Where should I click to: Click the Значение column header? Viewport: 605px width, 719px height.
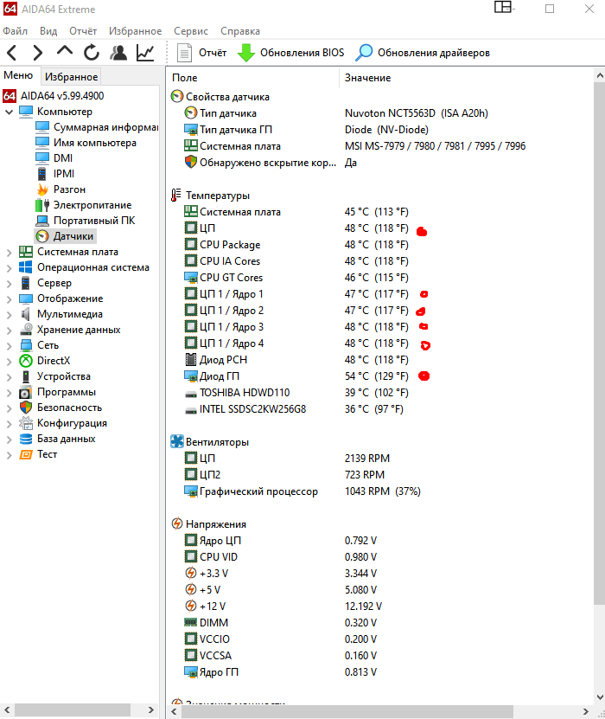click(367, 78)
